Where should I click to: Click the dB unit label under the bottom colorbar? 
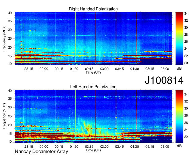[179, 146]
